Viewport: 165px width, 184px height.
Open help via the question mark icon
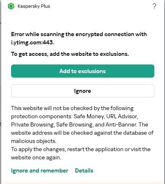[x=154, y=6]
